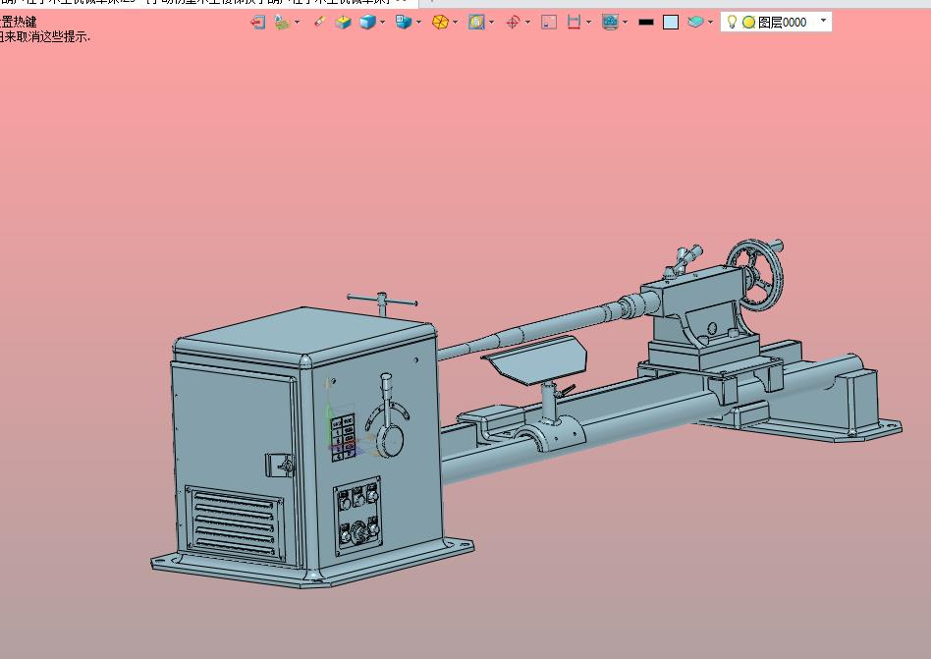Open the sketch plane icon's dropdown arrow
The height and width of the screenshot is (659, 931).
tap(297, 23)
